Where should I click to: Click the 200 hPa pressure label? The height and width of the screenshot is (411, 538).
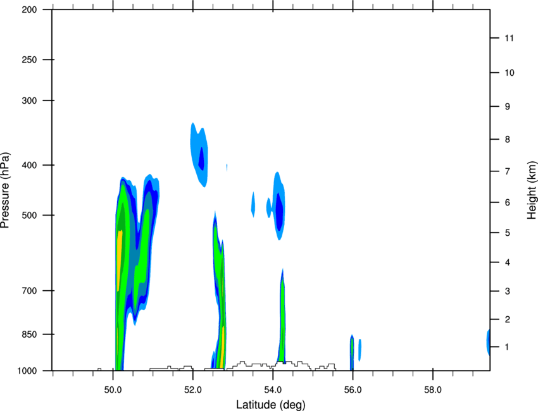pyautogui.click(x=29, y=9)
